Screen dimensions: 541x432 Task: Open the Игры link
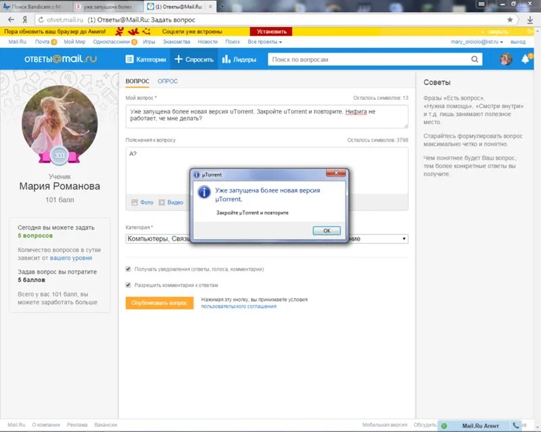tap(149, 42)
